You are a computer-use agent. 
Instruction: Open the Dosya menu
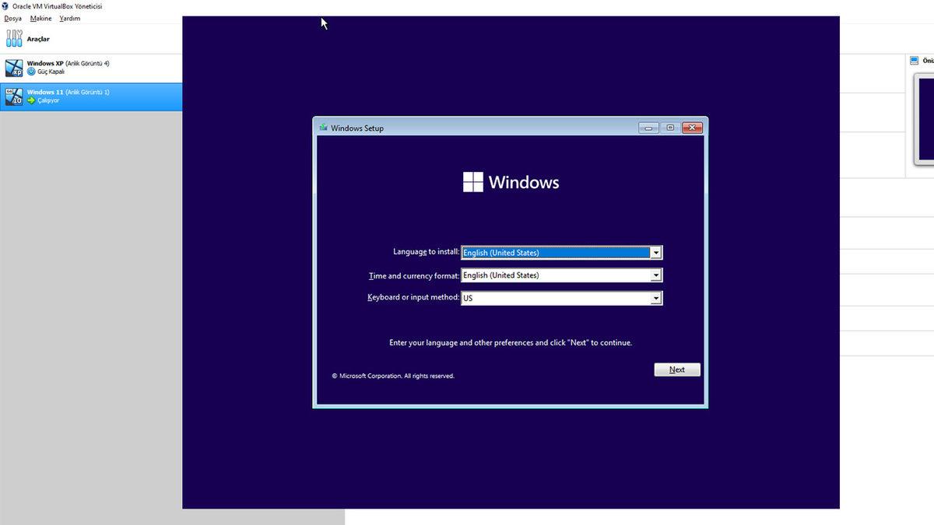tap(12, 18)
